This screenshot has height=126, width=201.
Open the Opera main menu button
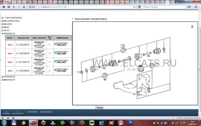click(x=5, y=2)
